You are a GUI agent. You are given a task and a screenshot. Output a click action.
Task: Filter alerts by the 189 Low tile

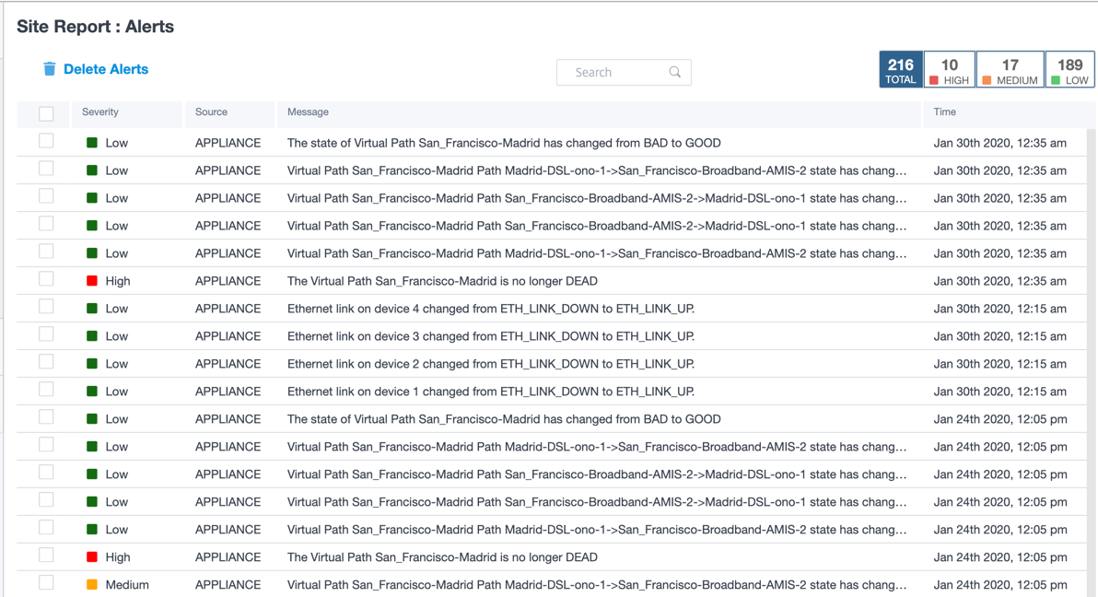tap(1069, 70)
